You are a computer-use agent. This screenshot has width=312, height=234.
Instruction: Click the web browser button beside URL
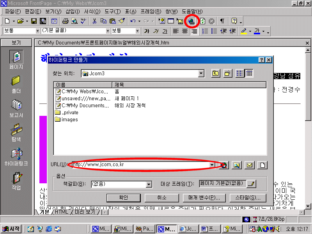[223, 165]
